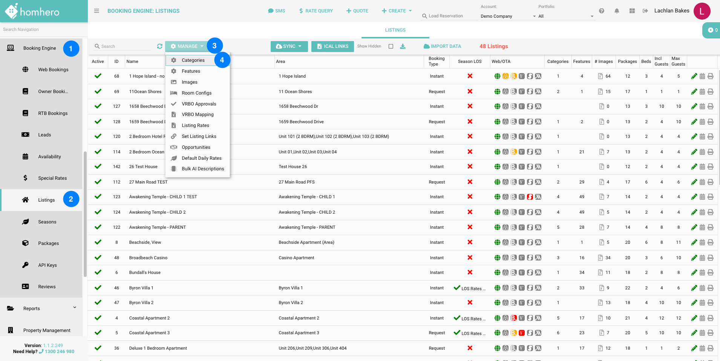Open the notifications bell
Screen dimensions: 720x361
click(617, 11)
